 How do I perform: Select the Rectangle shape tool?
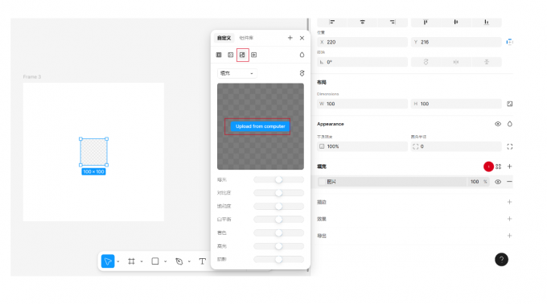coord(155,261)
